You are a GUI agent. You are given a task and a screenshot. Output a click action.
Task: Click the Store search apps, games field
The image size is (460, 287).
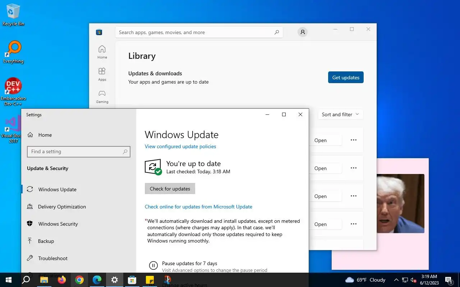coord(199,32)
